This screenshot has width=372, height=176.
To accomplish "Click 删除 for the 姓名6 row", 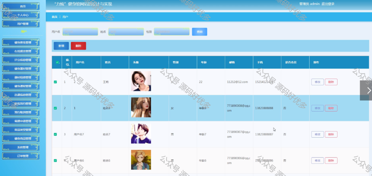I will click(x=331, y=160).
